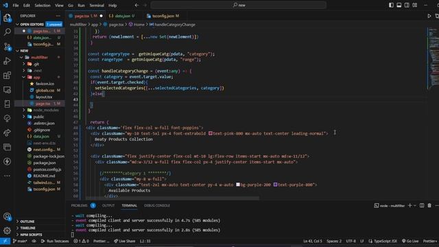Image resolution: width=439 pixels, height=247 pixels.
Task: Open the File menu
Action: pyautogui.click(x=16, y=5)
